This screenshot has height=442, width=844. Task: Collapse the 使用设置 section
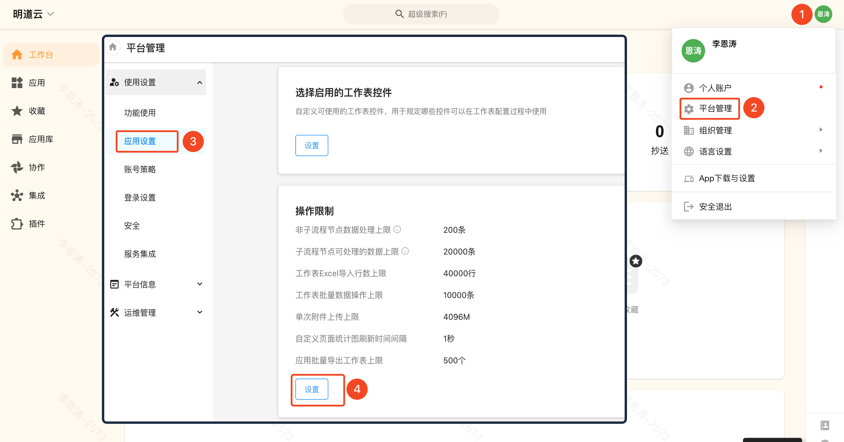199,82
